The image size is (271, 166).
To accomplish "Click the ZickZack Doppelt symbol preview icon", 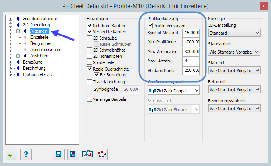I will coord(152,90).
